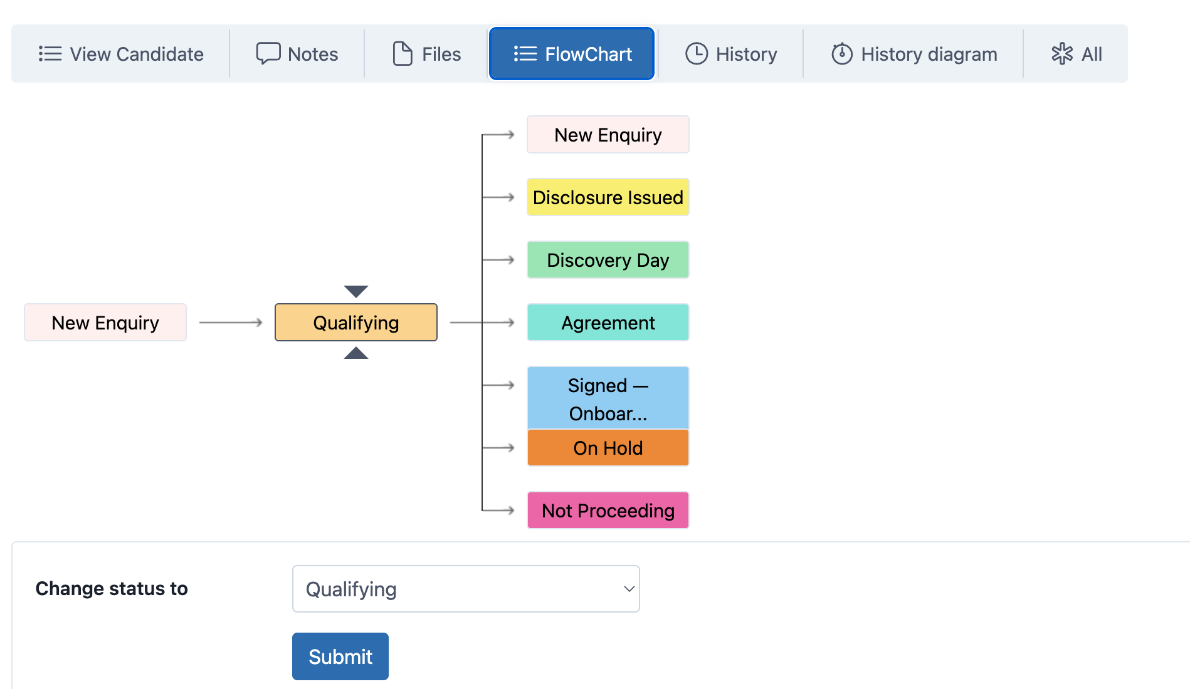Choose the green Discovery Day node
This screenshot has width=1190, height=689.
608,260
